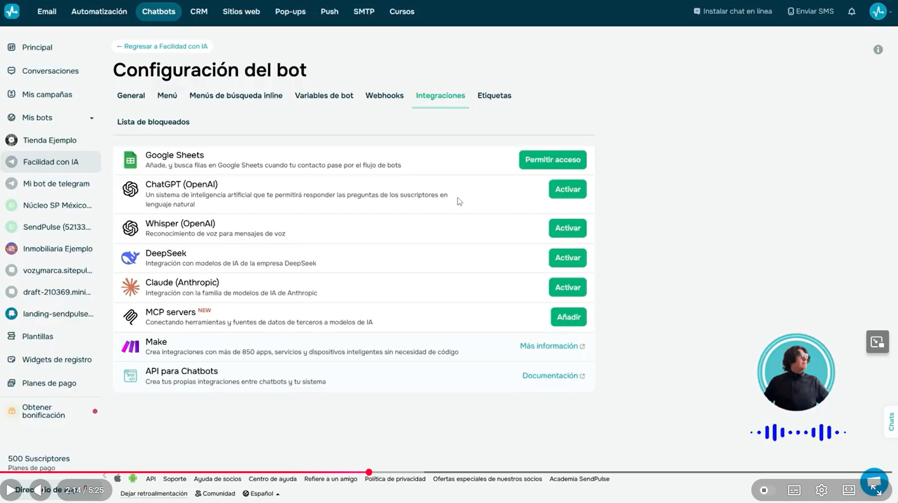Open the CRM top menu
The width and height of the screenshot is (898, 503).
tap(199, 11)
